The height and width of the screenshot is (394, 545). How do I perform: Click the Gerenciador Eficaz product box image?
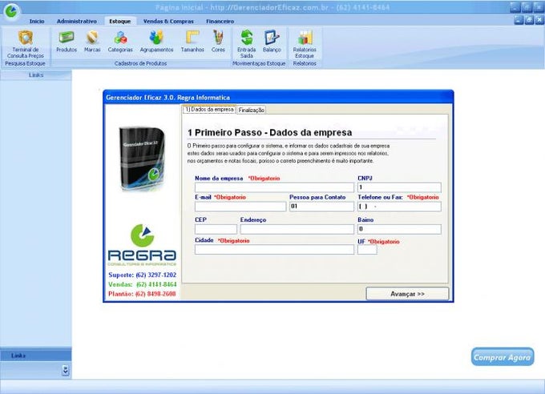tap(143, 159)
